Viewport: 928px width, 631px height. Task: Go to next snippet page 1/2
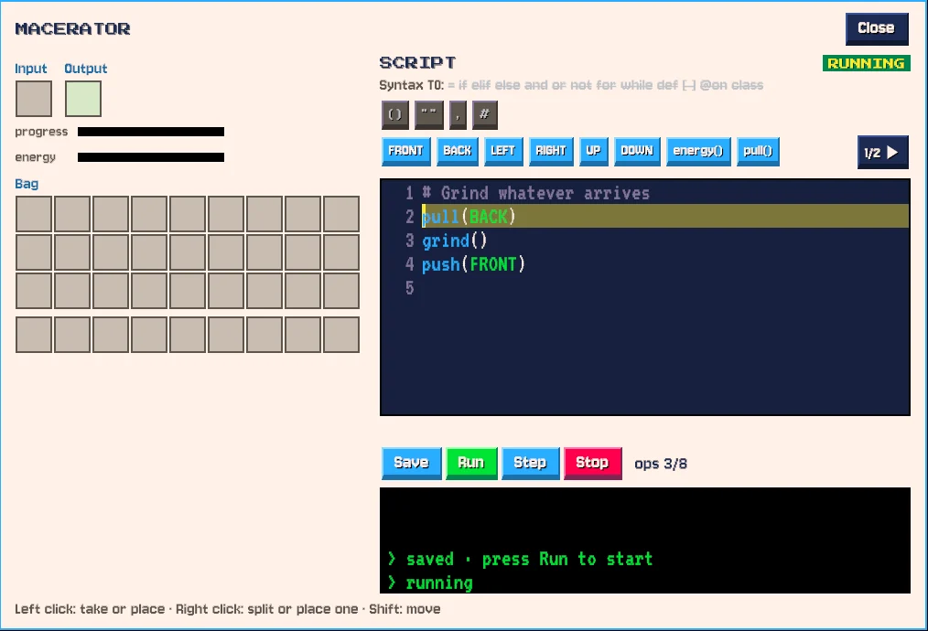[882, 153]
